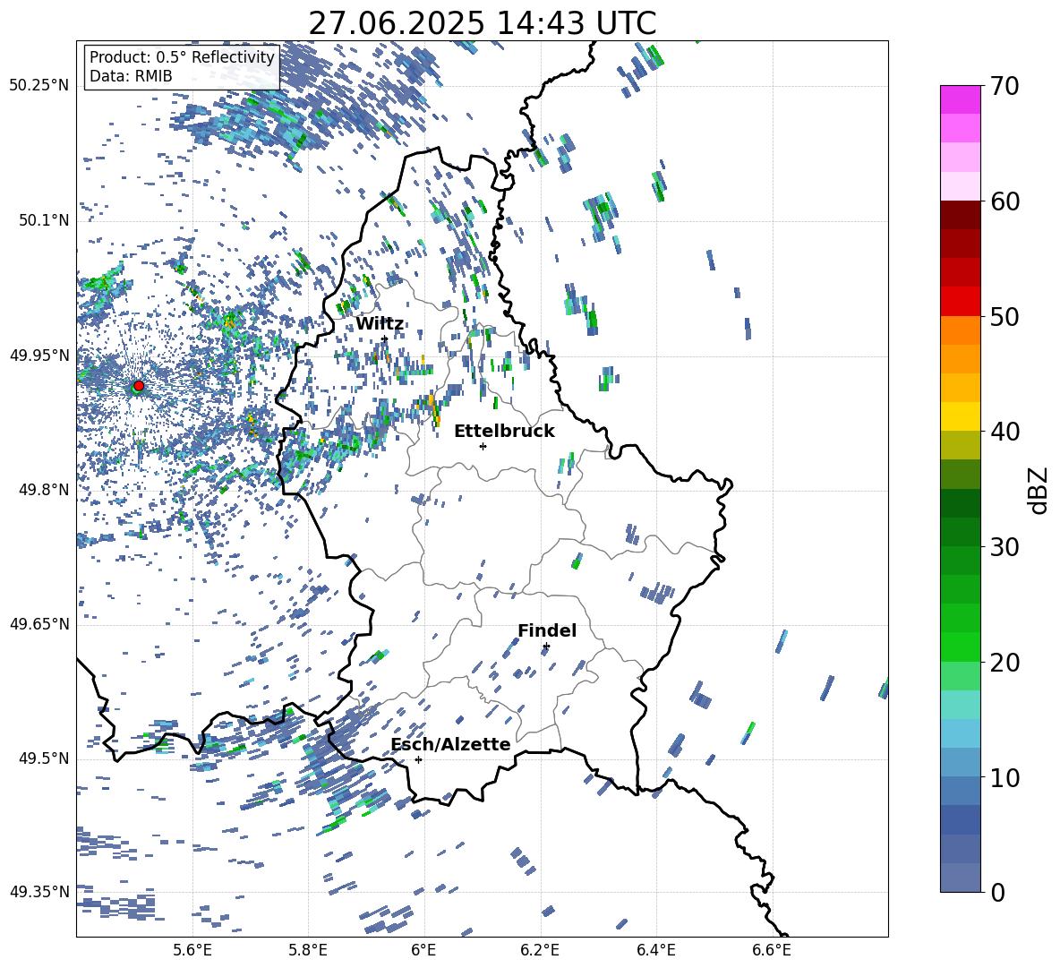Click the magenta 70 dBZ colorbar segment
Screen dimensions: 1060x968
pos(960,99)
